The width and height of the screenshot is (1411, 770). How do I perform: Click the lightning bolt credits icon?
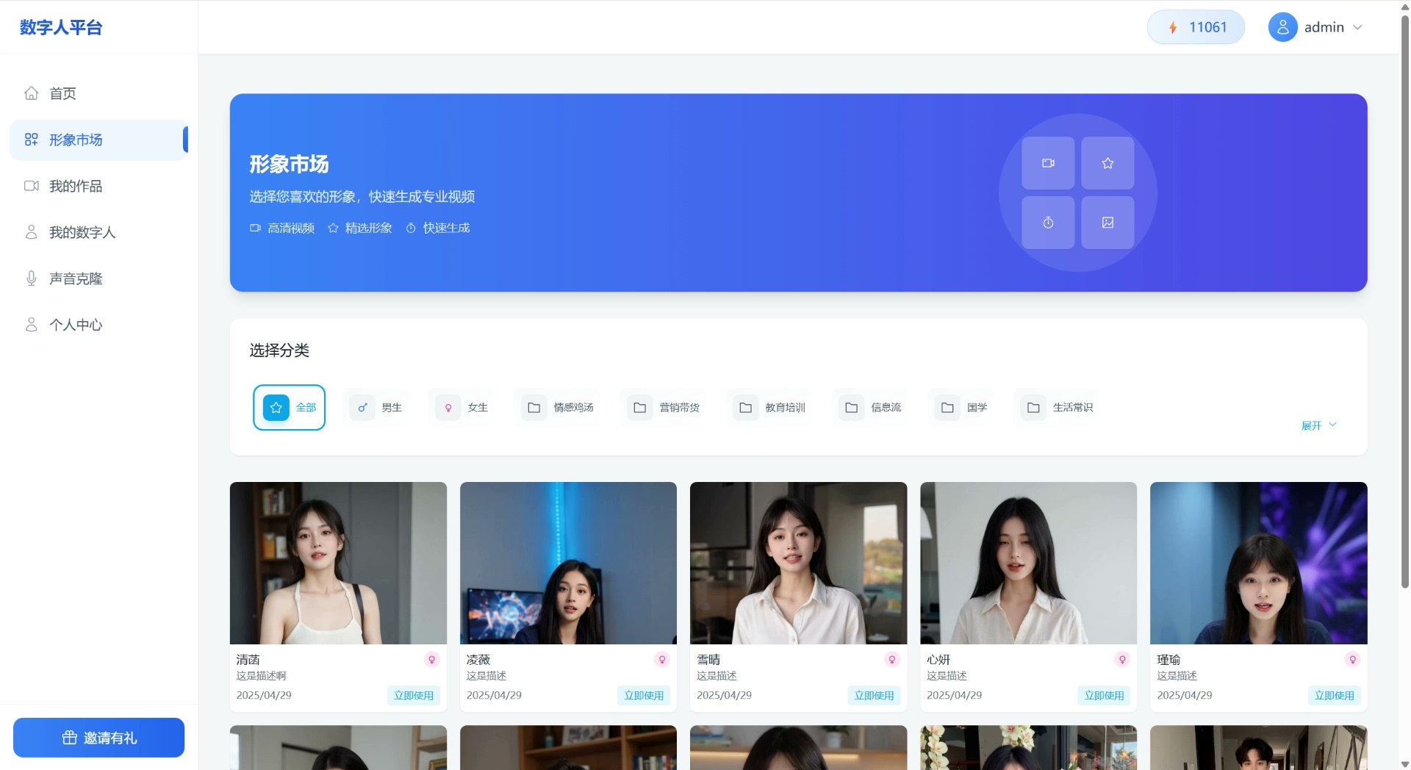pyautogui.click(x=1173, y=28)
